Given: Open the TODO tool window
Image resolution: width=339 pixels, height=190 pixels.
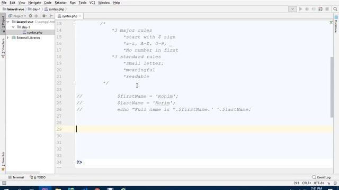Looking at the screenshot, I should pos(38,177).
